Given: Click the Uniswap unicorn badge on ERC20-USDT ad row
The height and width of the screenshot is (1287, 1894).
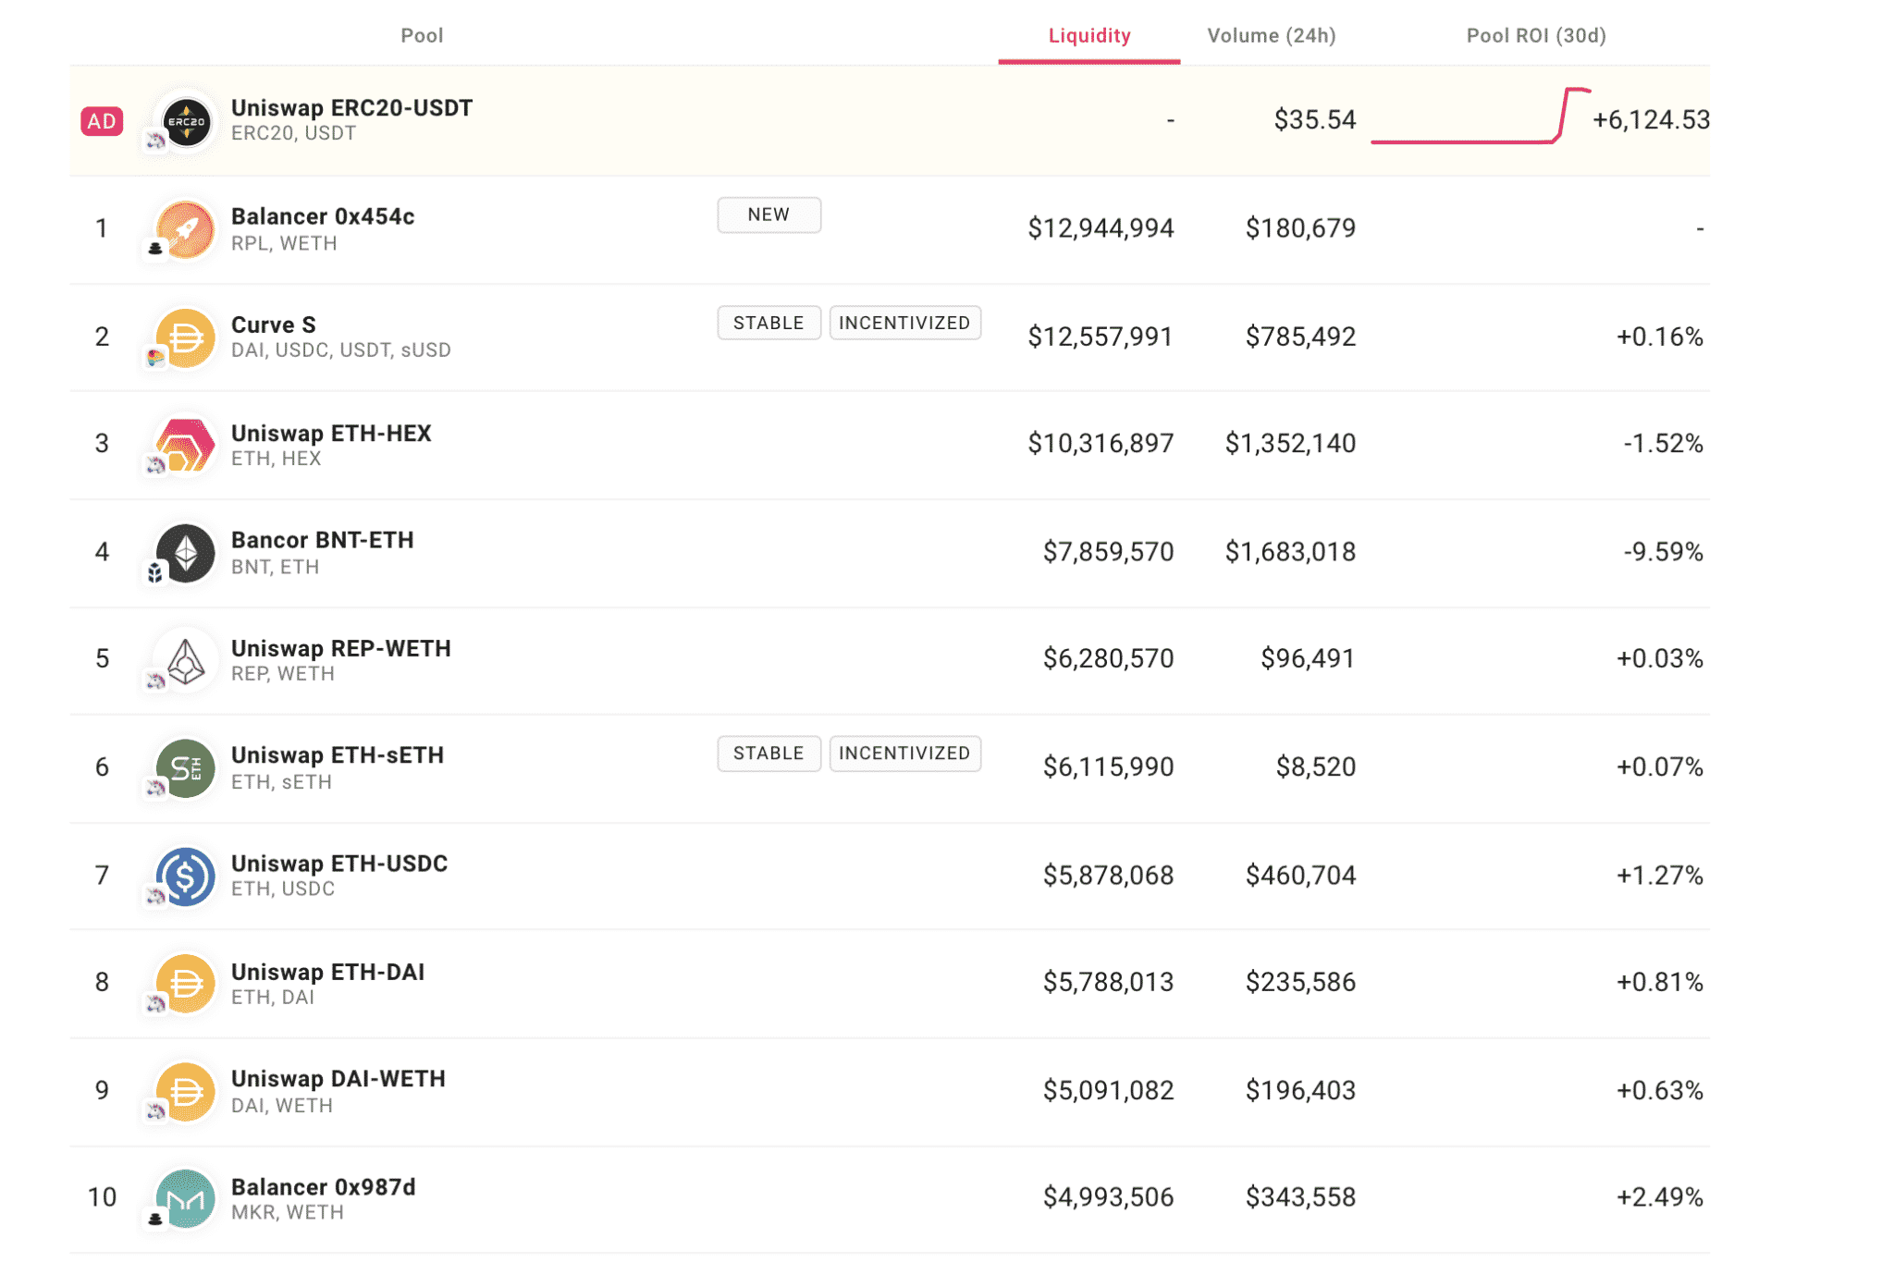Looking at the screenshot, I should coord(155,141).
